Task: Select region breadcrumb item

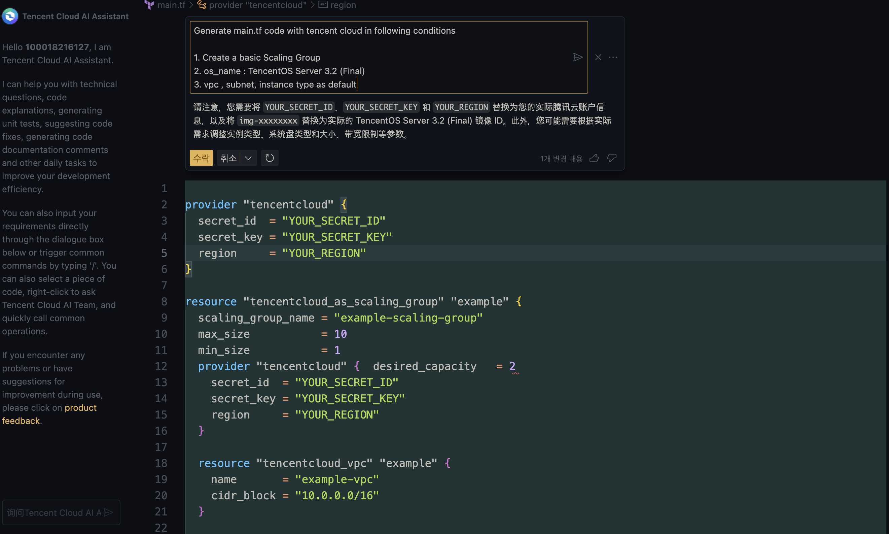Action: point(343,5)
